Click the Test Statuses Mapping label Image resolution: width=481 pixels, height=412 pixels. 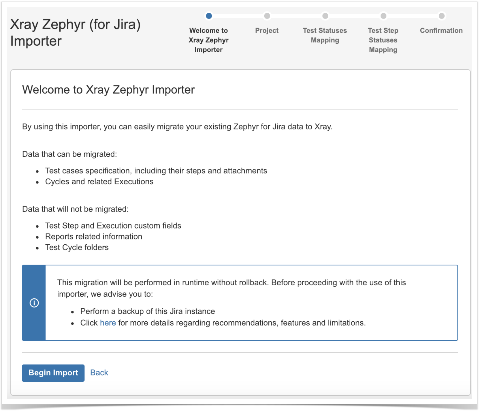pyautogui.click(x=325, y=35)
